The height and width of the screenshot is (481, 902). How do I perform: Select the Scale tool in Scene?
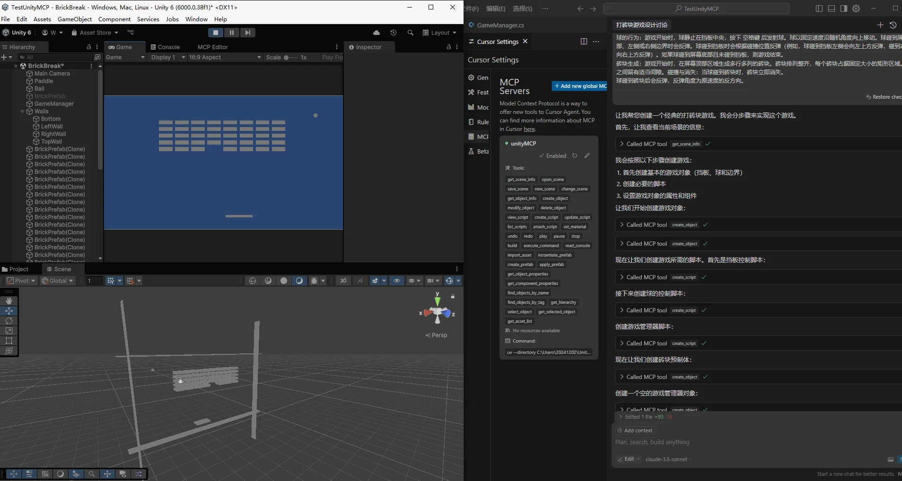pos(9,331)
